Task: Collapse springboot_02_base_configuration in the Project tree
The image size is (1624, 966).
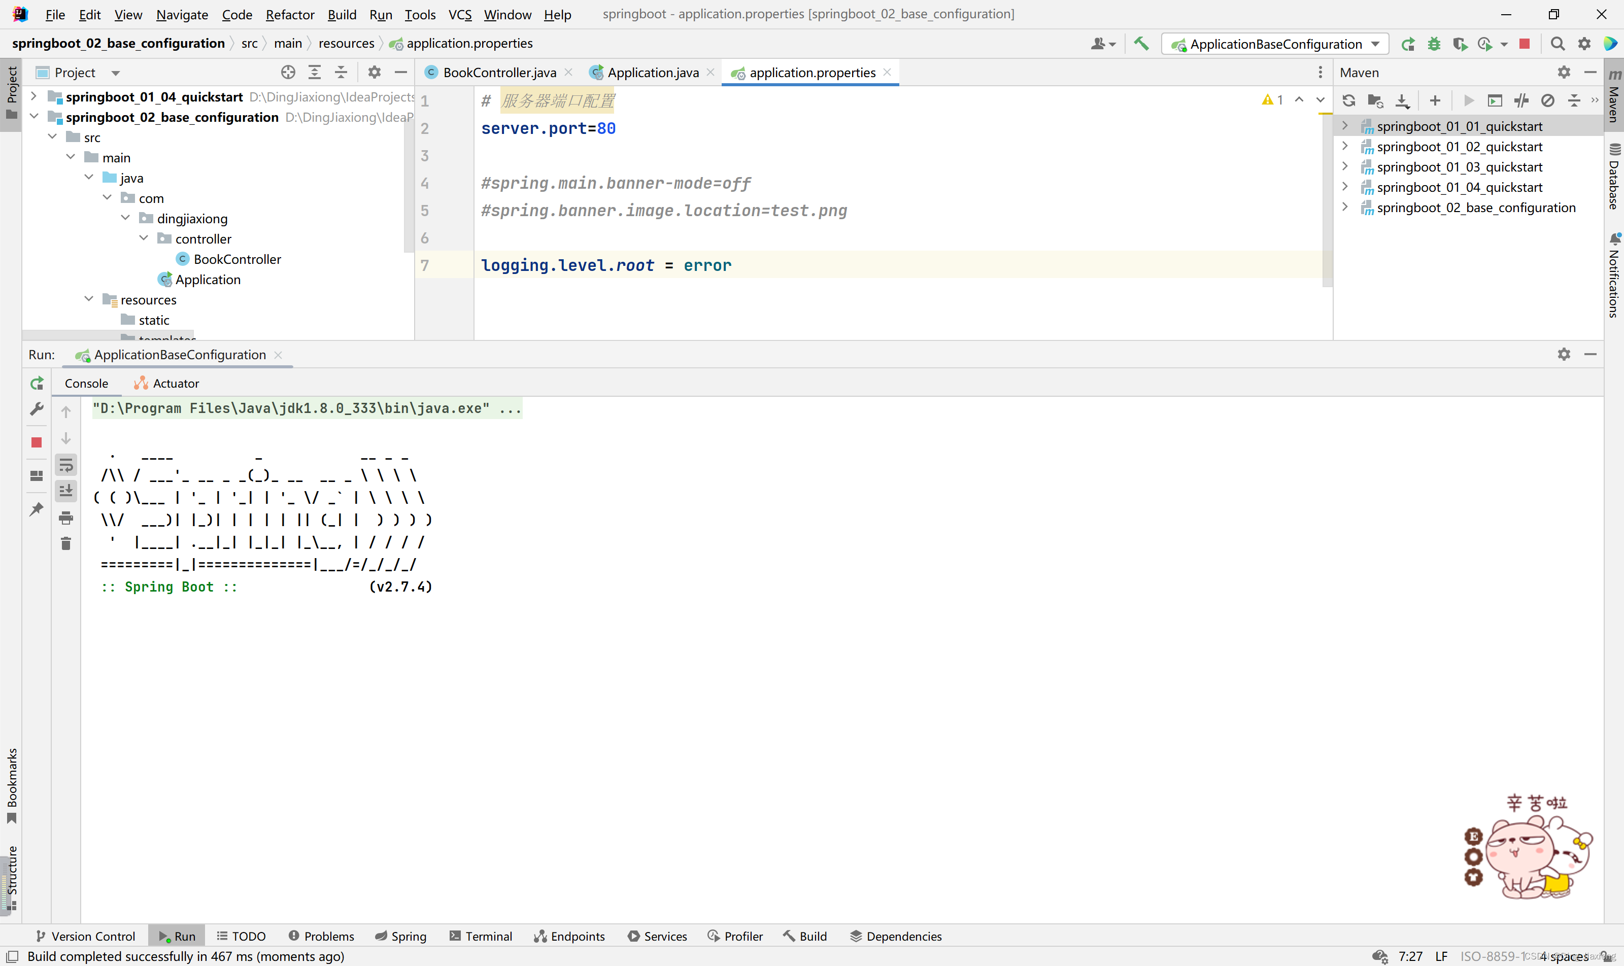Action: 34,117
